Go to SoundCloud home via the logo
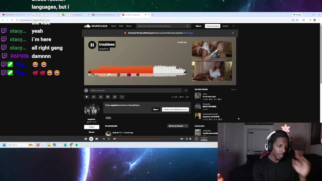Viewport: 322px width, 181px height. (x=96, y=26)
